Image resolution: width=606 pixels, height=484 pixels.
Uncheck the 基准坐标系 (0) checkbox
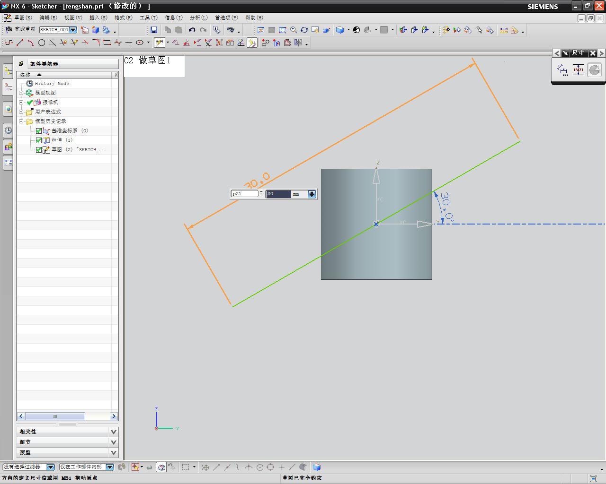pos(39,131)
